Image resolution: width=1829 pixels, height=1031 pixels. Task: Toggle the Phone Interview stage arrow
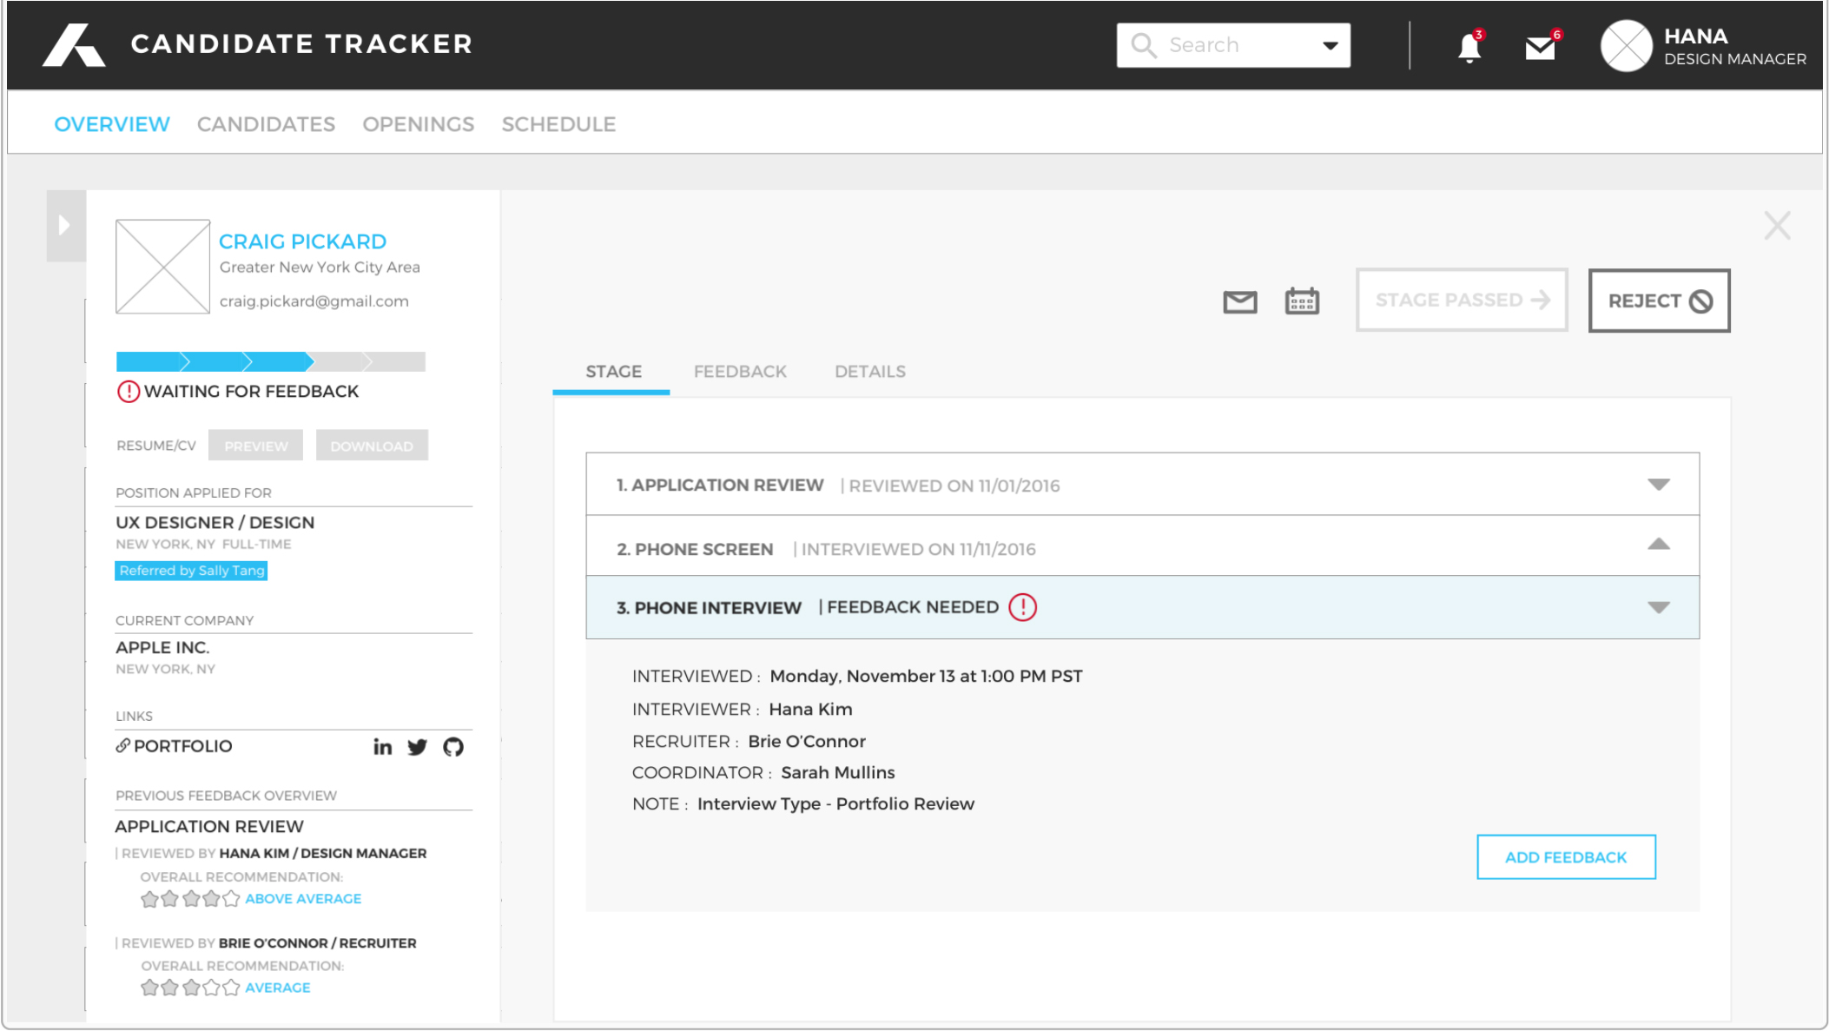[1658, 607]
